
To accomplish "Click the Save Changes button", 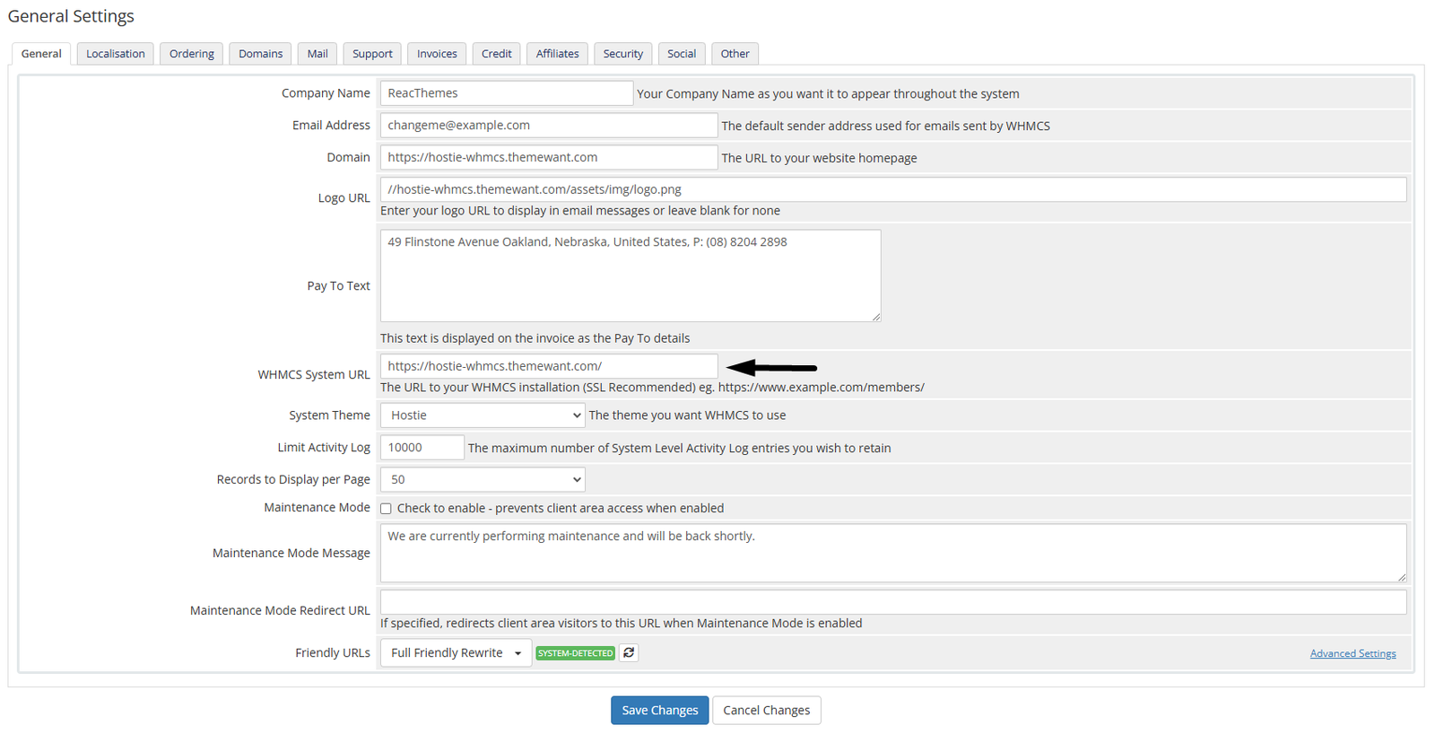I will tap(660, 711).
